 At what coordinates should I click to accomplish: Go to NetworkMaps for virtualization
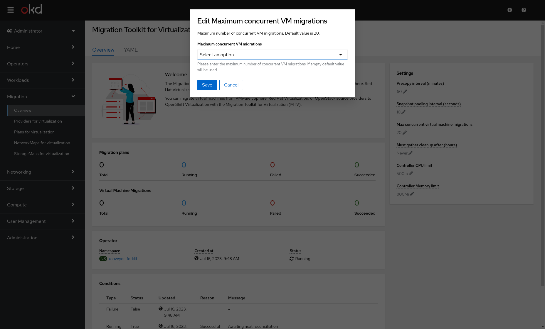[x=46, y=143]
